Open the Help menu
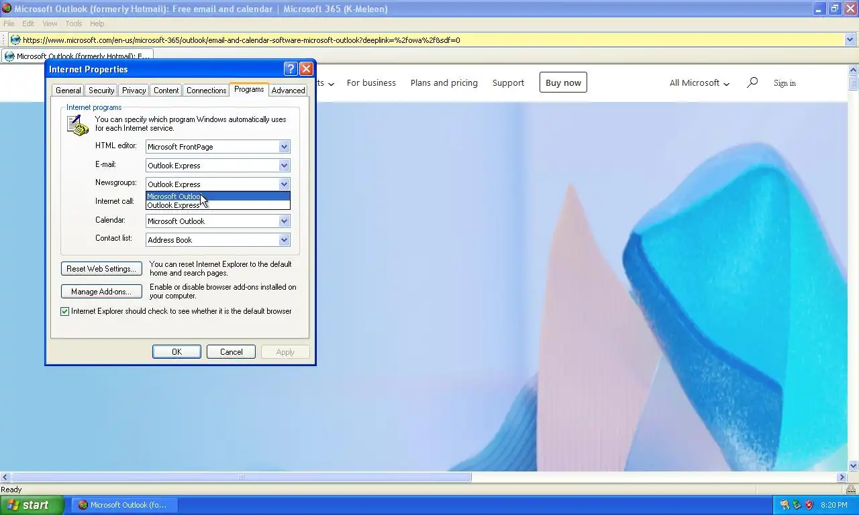 (97, 23)
